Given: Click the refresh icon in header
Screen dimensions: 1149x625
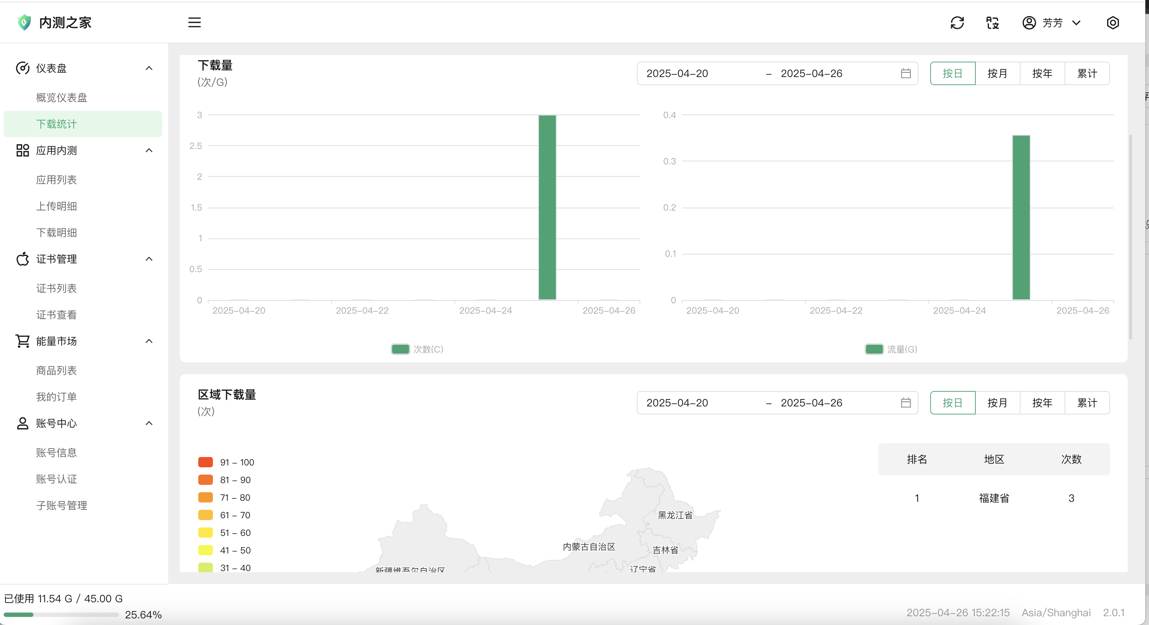Looking at the screenshot, I should (957, 23).
